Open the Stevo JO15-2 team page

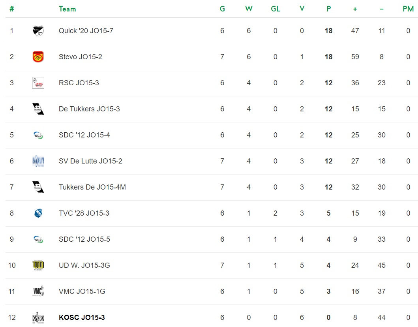80,57
